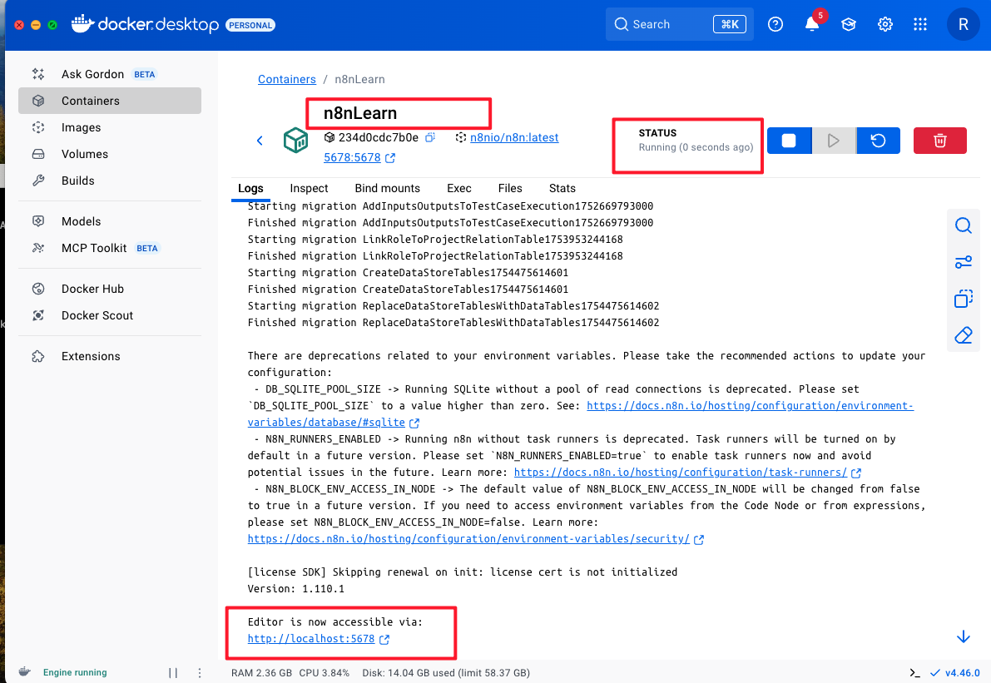This screenshot has width=991, height=683.
Task: Click the RAM 2.36 GB usage text
Action: point(261,673)
